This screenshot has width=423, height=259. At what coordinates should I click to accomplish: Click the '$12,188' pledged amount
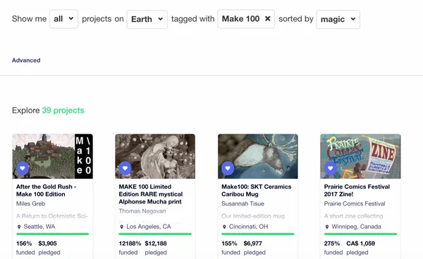[156, 244]
